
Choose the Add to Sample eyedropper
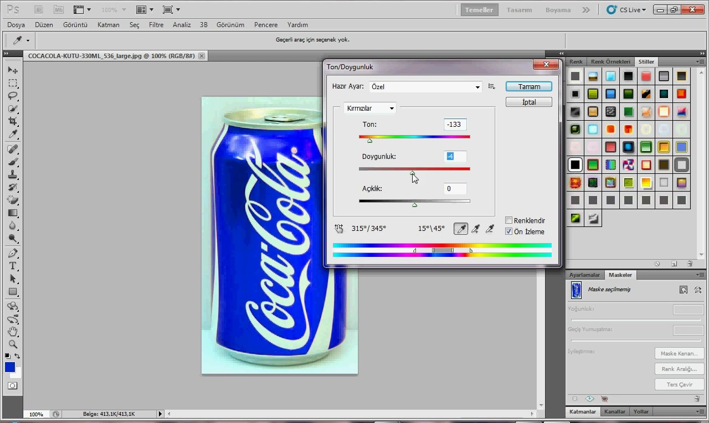475,229
